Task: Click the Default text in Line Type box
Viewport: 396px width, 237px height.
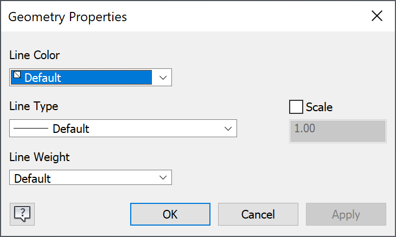Action: [x=71, y=129]
